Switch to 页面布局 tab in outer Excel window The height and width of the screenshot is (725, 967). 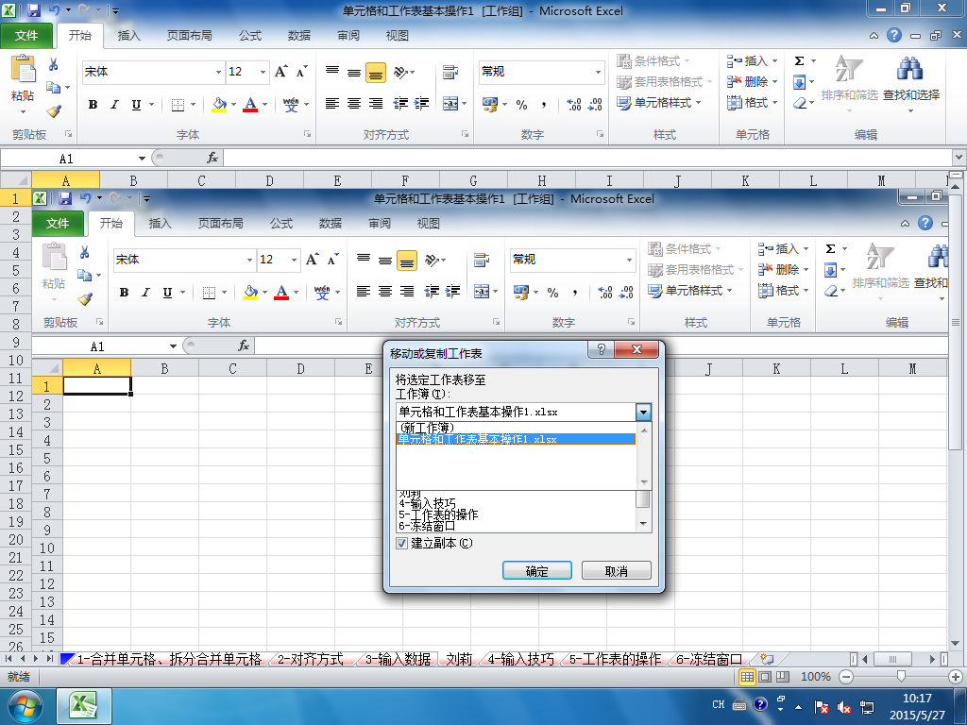(189, 36)
